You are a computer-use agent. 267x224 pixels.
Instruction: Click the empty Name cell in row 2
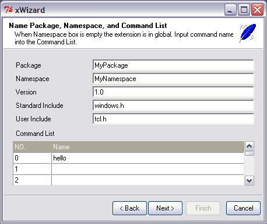point(147,180)
